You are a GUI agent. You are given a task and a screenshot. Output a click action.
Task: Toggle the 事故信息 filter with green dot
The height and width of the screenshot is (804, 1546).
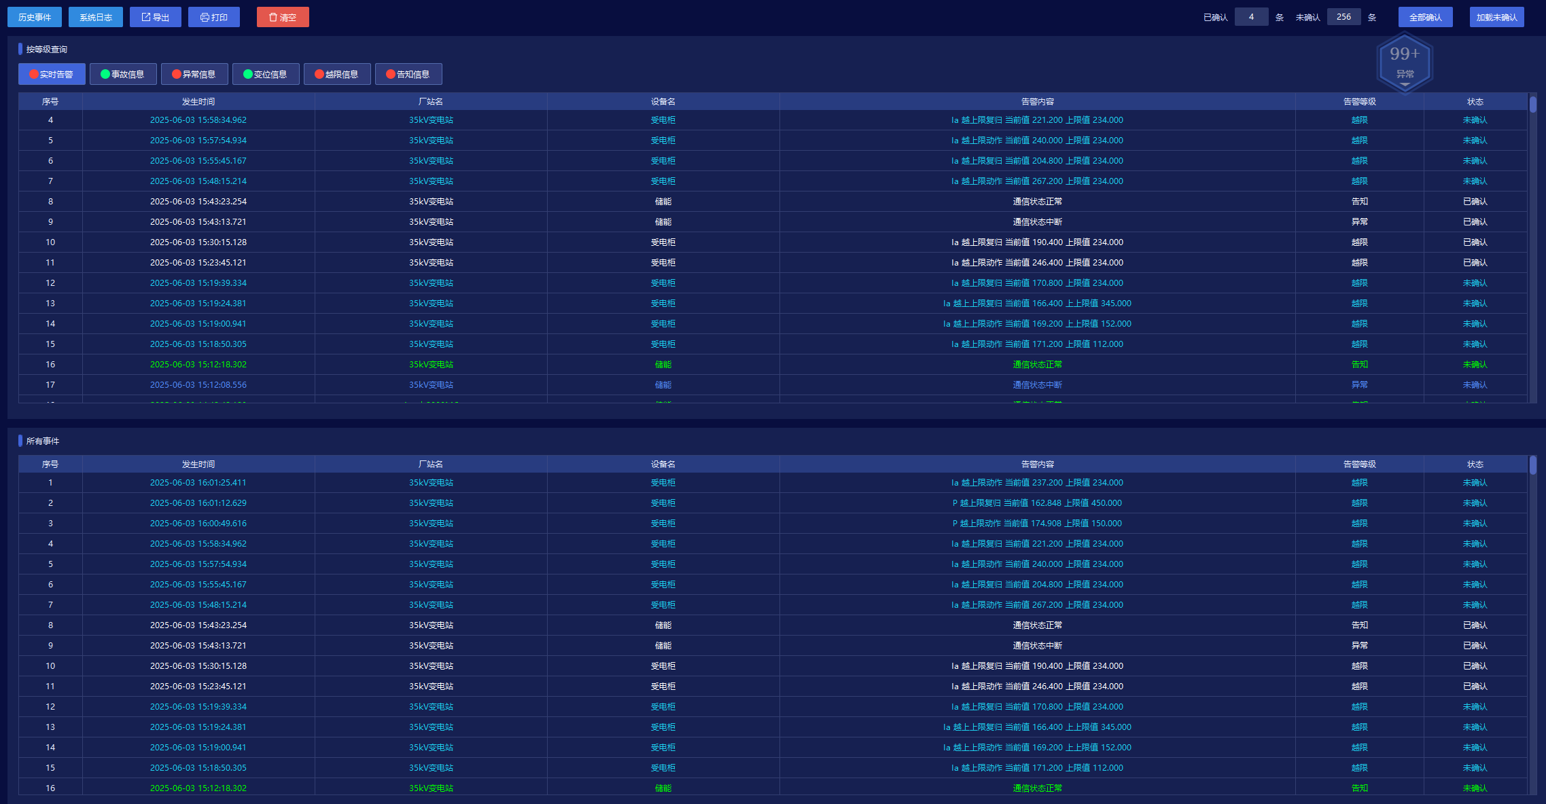click(123, 74)
